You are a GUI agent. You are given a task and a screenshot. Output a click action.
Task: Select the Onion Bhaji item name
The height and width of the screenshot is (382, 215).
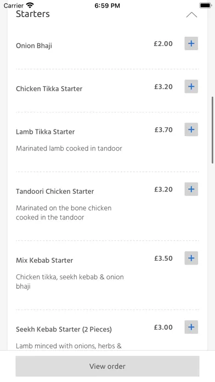tap(34, 46)
